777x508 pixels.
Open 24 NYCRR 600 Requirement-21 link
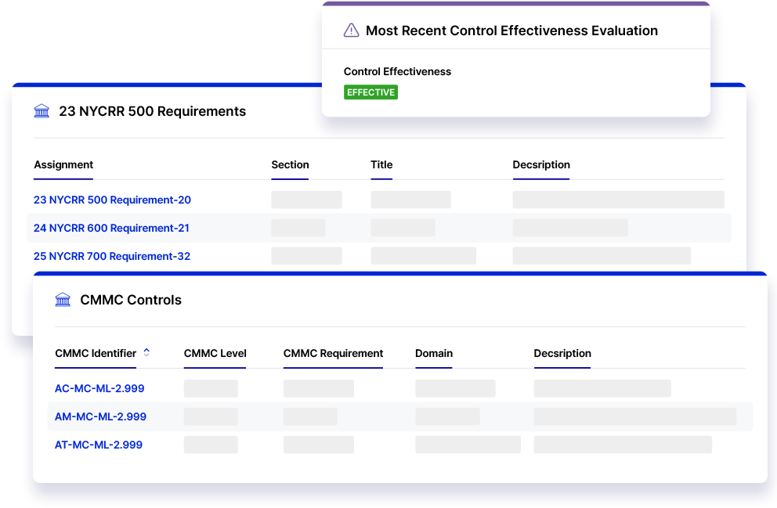(x=111, y=229)
